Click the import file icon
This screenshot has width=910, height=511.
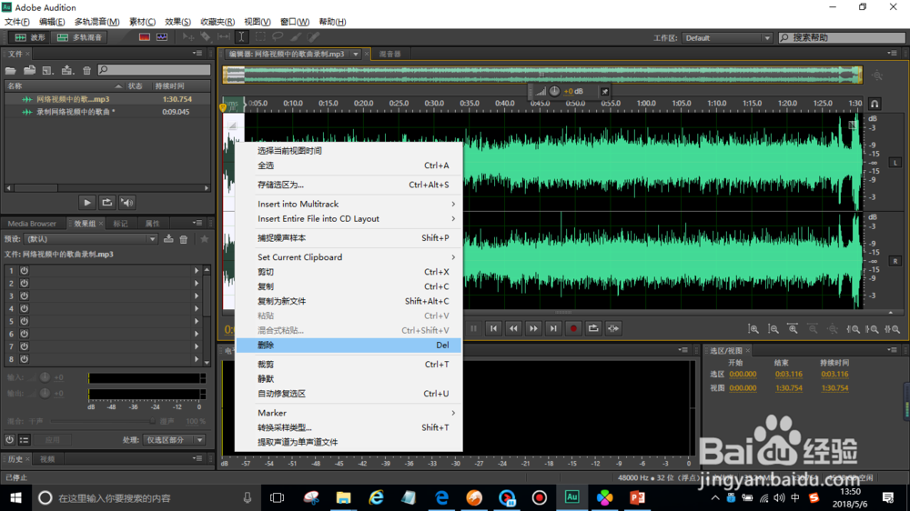[30, 70]
